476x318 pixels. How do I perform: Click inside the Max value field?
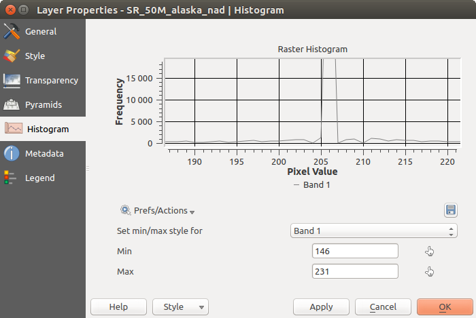(x=354, y=272)
